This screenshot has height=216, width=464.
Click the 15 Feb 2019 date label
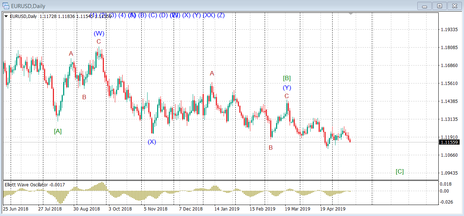point(262,209)
